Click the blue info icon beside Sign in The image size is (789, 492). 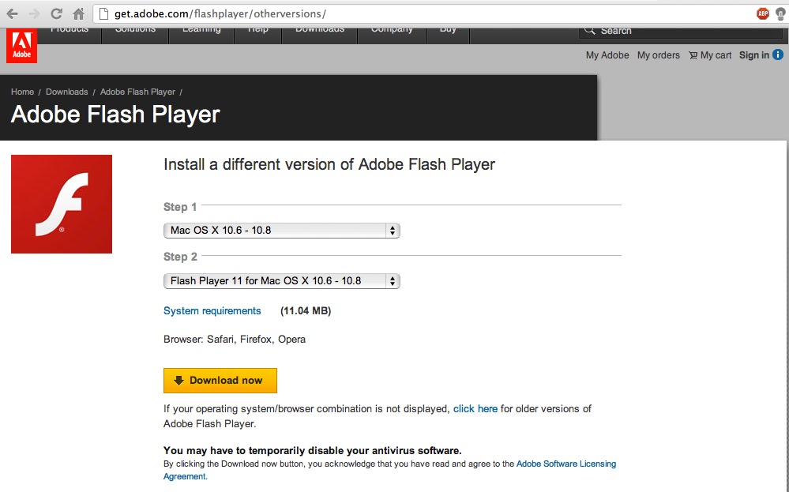[778, 54]
